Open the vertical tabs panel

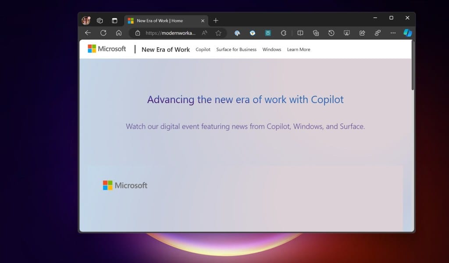pos(114,20)
